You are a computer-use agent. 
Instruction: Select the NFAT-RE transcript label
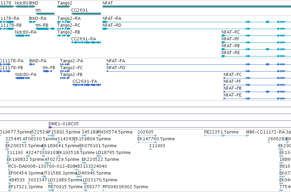[x=231, y=53]
